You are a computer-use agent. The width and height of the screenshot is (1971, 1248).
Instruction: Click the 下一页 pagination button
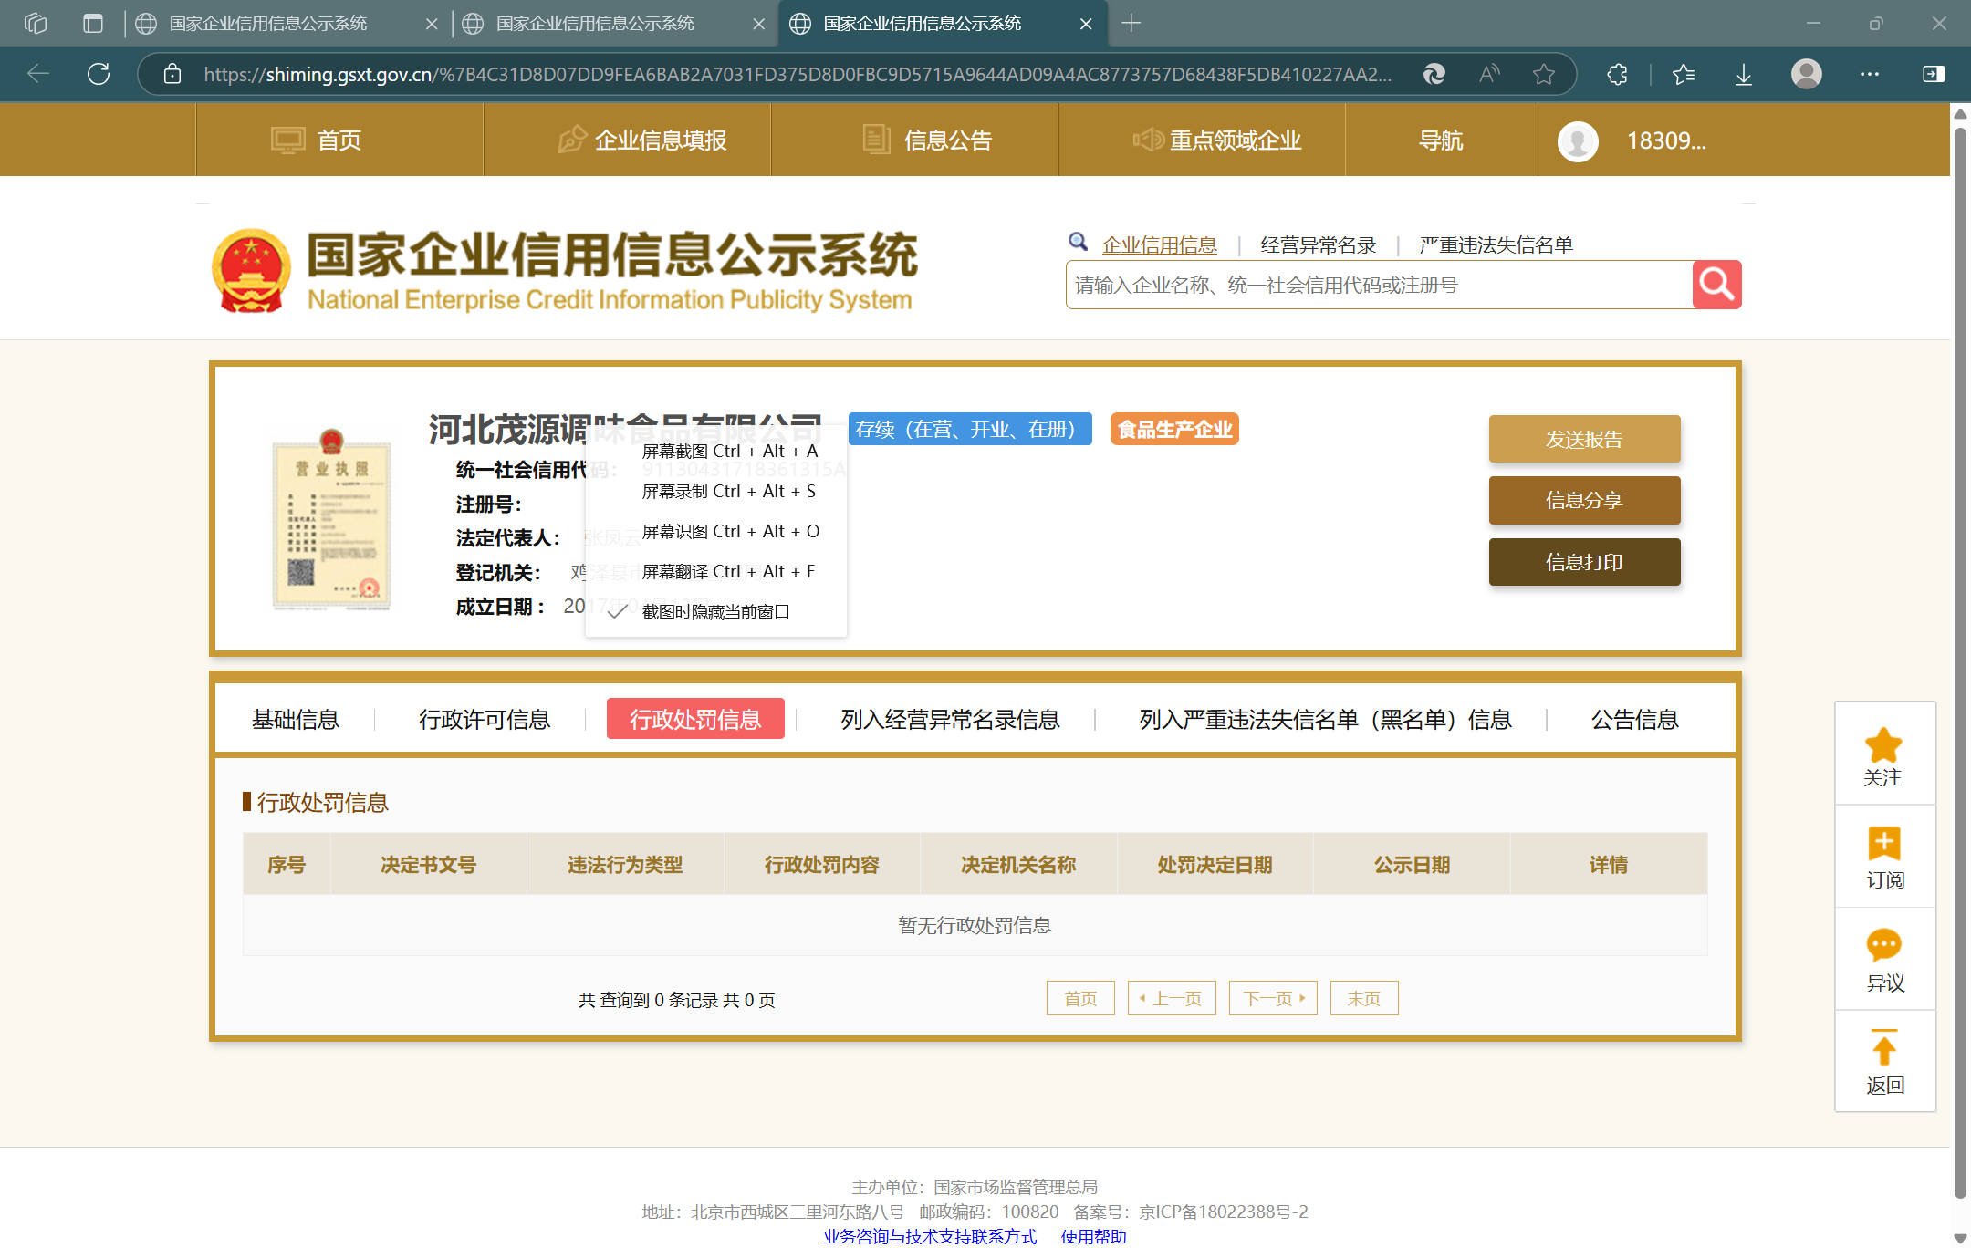pyautogui.click(x=1273, y=998)
